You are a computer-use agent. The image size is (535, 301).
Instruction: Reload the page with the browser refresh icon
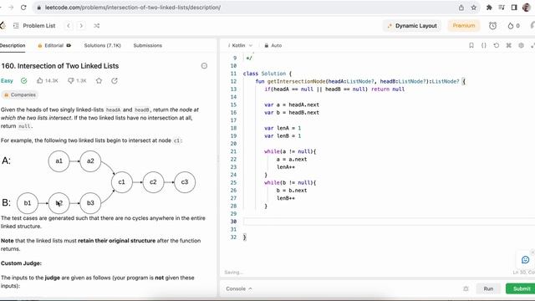23,8
